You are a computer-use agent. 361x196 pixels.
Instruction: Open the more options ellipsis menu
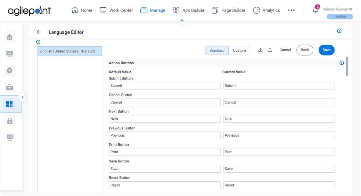291,10
